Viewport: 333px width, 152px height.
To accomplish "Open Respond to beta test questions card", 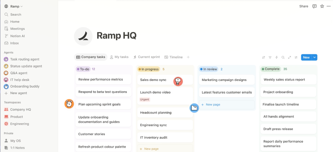I will point(103,92).
